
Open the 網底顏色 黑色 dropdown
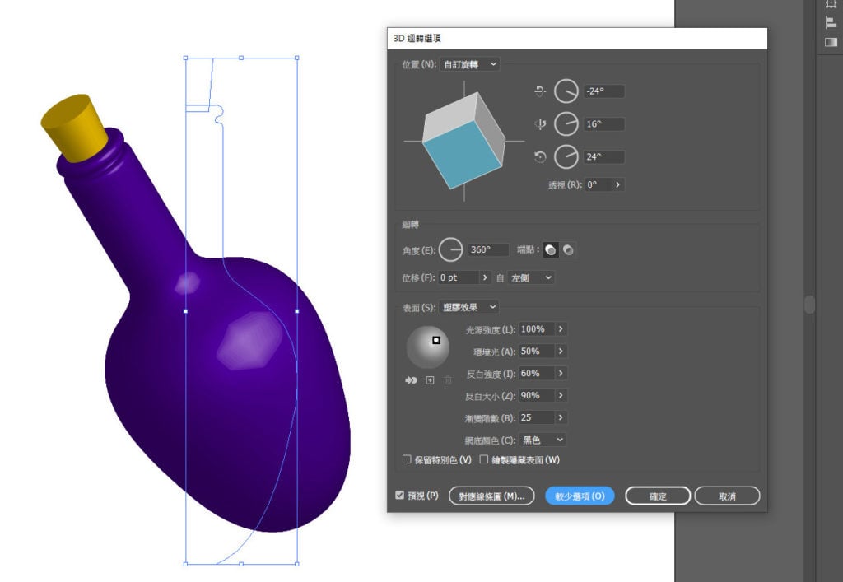(x=543, y=440)
